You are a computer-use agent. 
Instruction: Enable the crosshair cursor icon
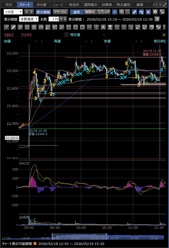115,12
